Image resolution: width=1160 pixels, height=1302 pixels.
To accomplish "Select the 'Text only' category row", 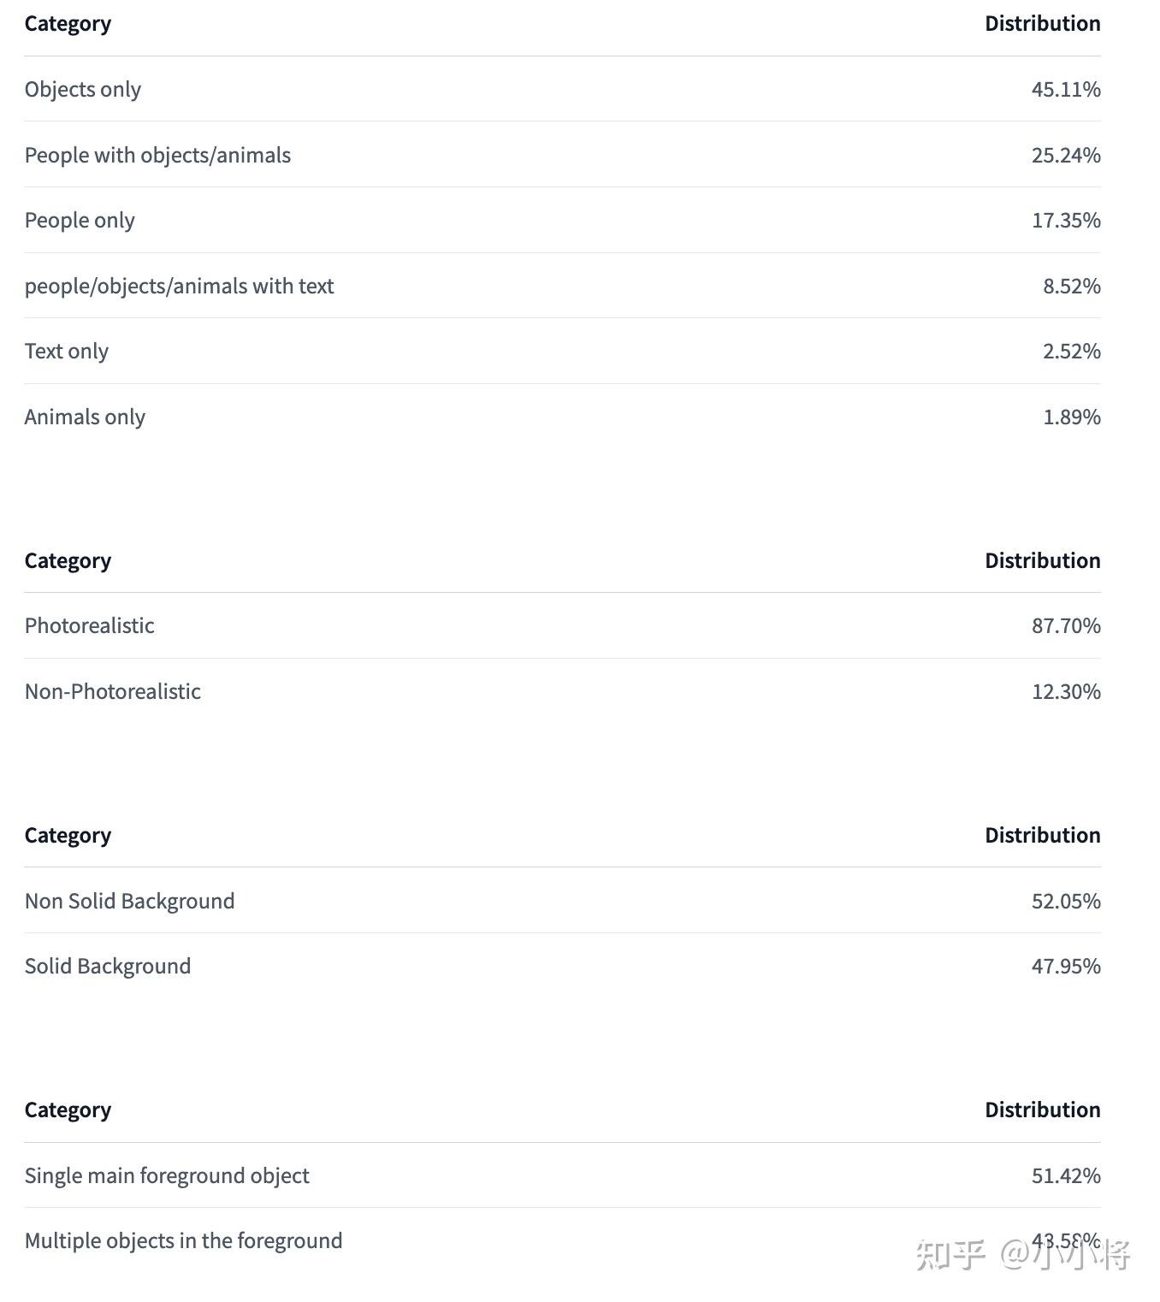I will pyautogui.click(x=562, y=351).
